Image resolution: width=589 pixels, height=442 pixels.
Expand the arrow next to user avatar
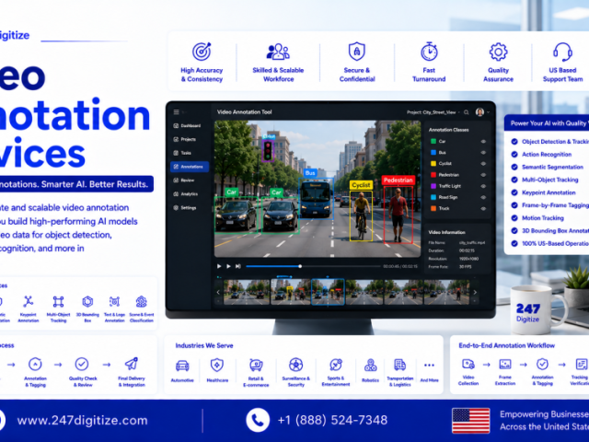(x=488, y=112)
